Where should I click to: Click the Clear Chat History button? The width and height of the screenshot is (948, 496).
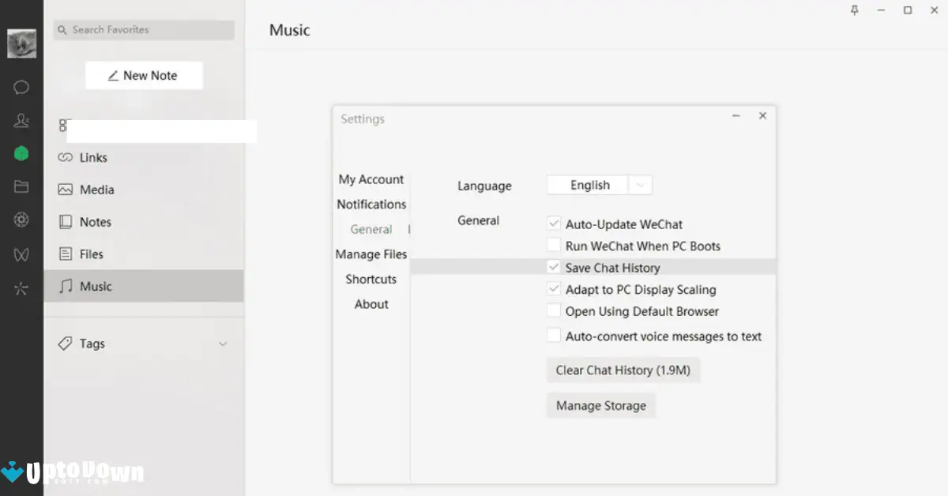pos(623,370)
